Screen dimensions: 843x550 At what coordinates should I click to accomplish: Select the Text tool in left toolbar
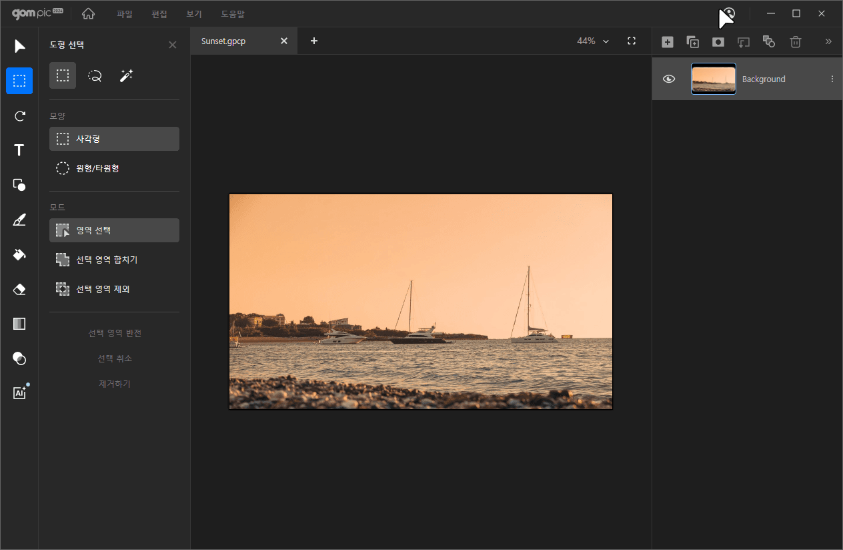tap(19, 150)
